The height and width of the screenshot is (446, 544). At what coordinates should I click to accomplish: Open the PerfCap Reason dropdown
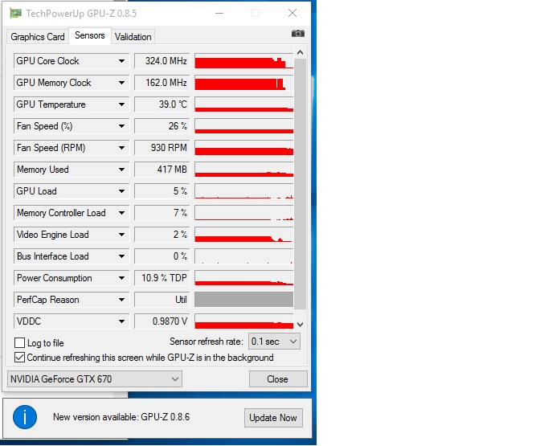72,300
